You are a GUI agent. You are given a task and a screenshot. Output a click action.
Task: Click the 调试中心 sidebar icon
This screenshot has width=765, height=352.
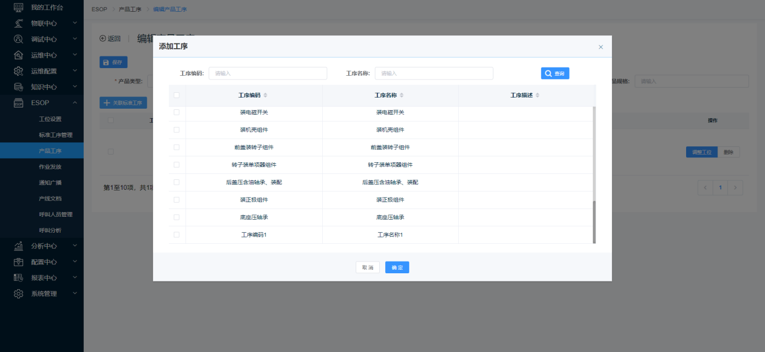tap(18, 39)
